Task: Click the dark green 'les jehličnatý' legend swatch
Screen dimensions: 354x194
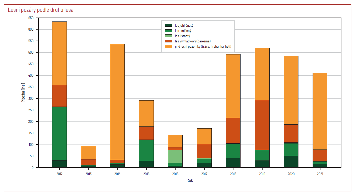Action: pos(168,26)
